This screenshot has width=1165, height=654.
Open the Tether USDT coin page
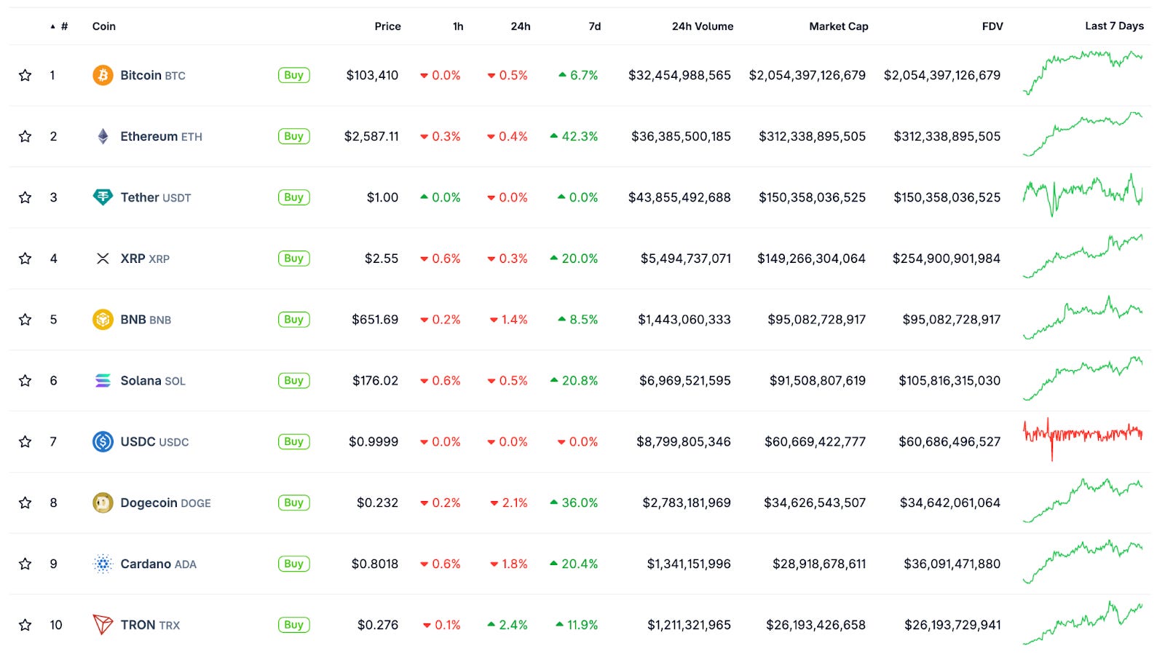point(156,197)
